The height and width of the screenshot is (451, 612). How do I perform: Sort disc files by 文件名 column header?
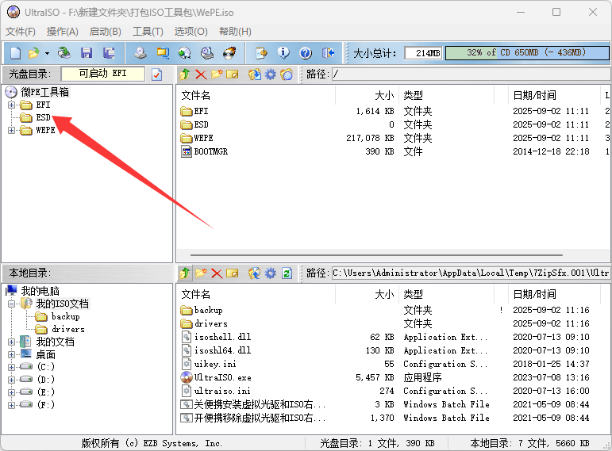pyautogui.click(x=254, y=95)
